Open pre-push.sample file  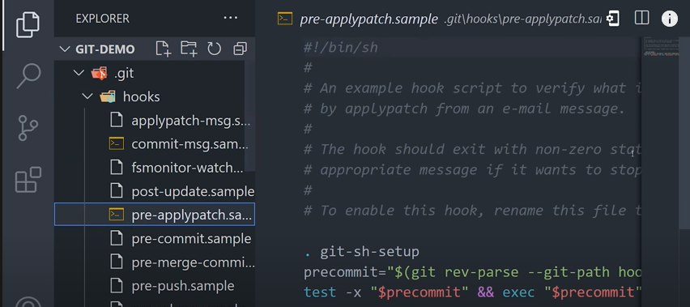155,286
